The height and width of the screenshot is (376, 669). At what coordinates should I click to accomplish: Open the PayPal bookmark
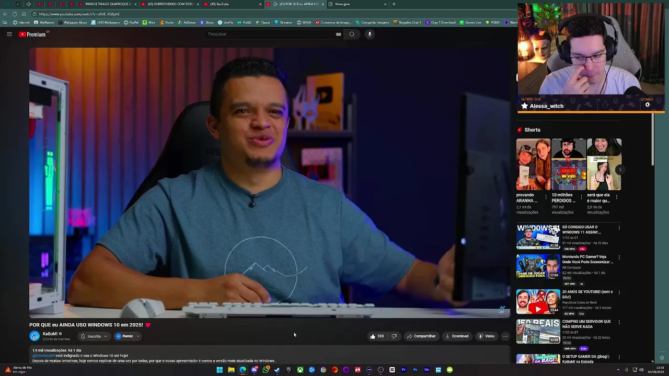coord(131,22)
